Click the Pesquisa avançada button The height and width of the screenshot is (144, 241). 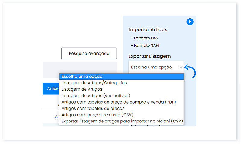click(89, 53)
